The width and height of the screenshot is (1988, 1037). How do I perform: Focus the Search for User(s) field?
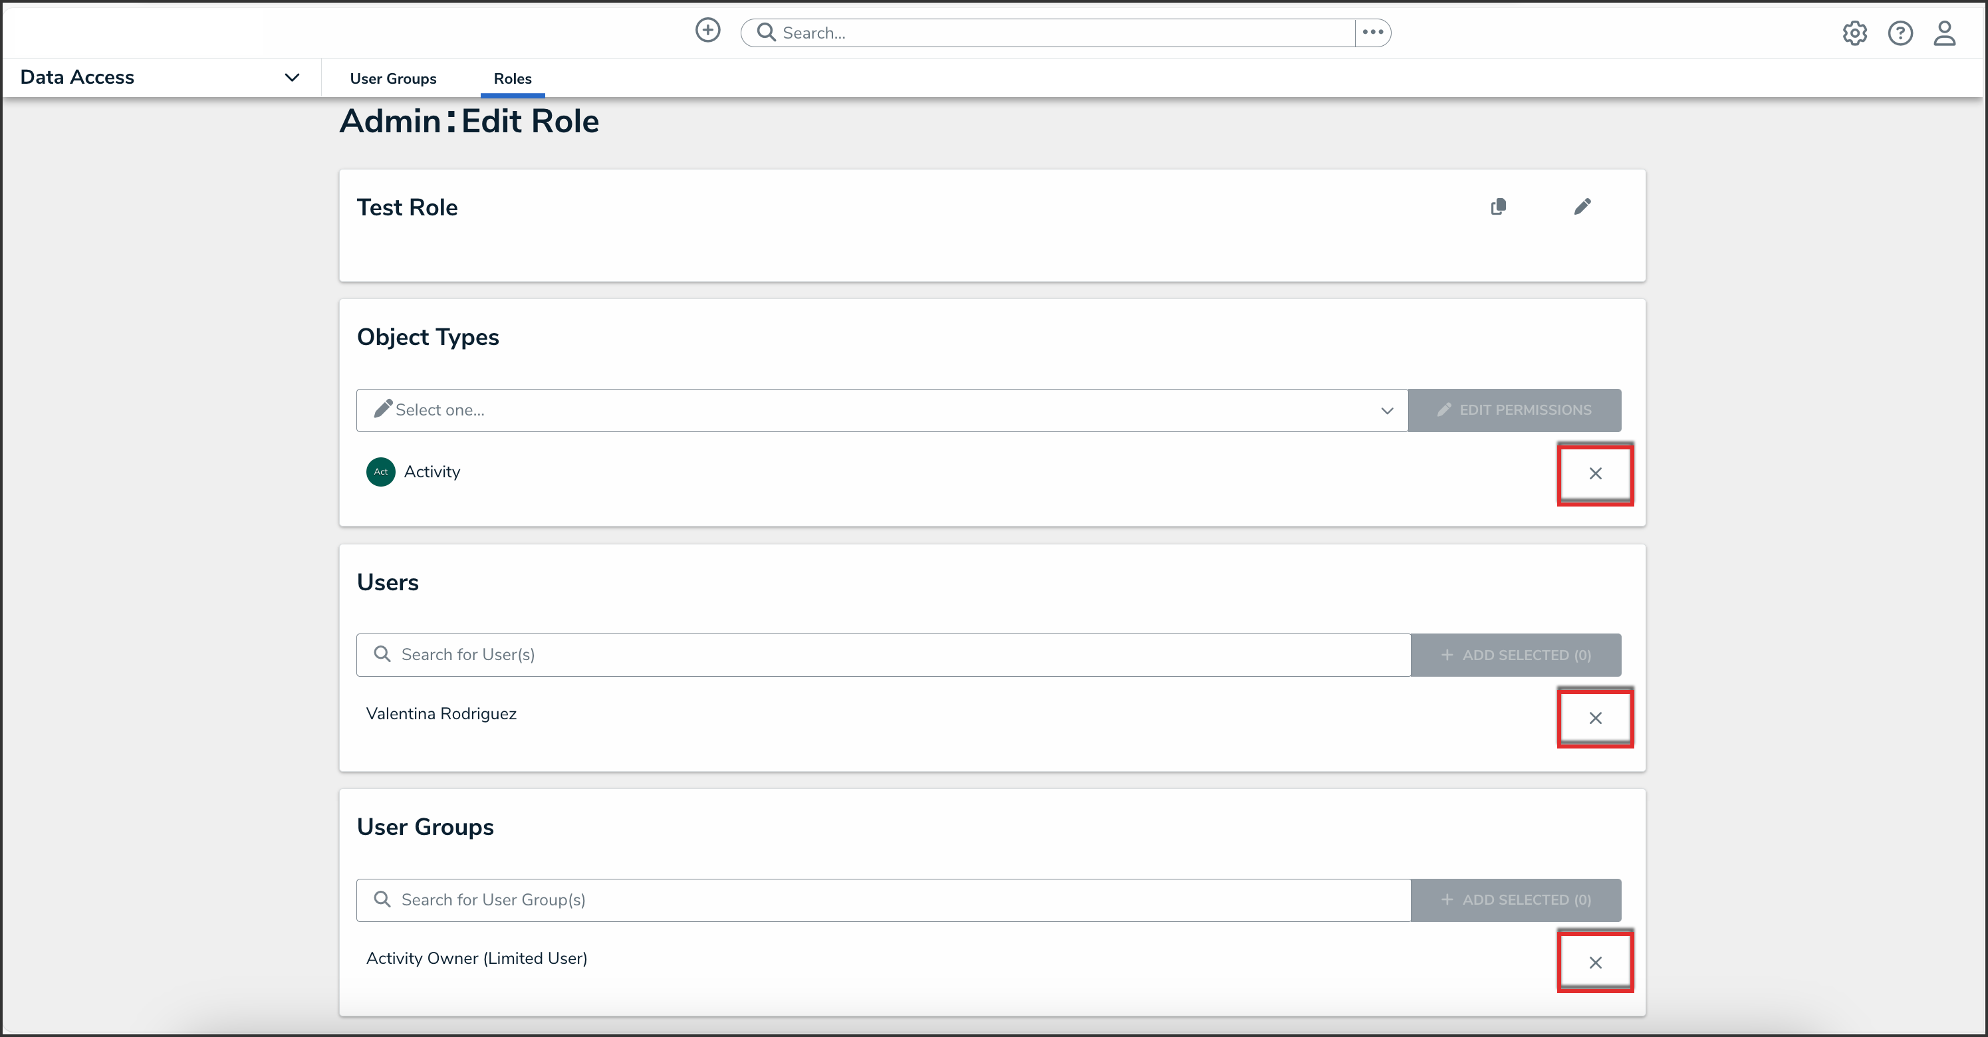point(883,655)
